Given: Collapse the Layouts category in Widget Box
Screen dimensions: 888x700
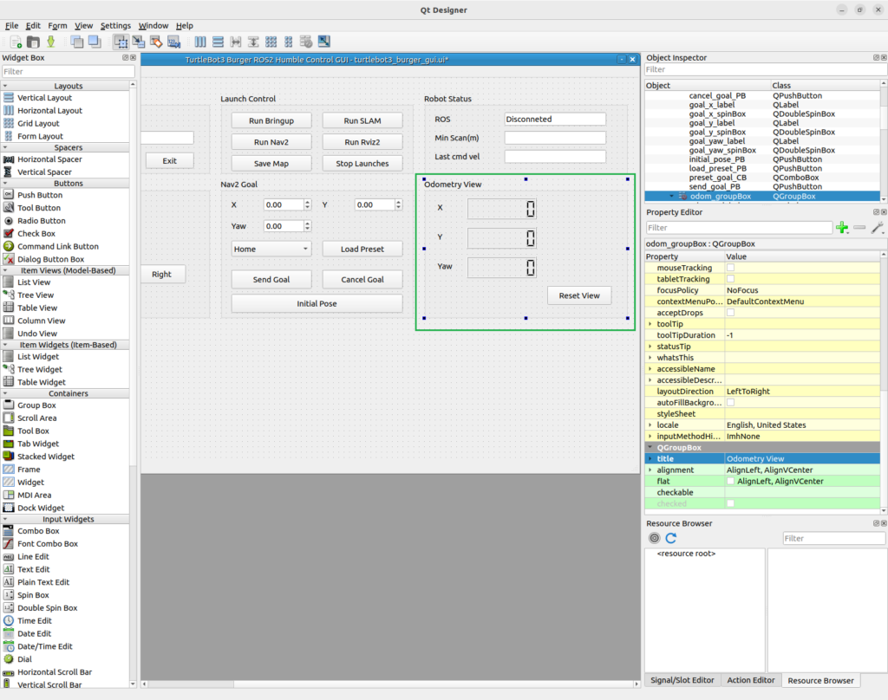Looking at the screenshot, I should (5, 86).
